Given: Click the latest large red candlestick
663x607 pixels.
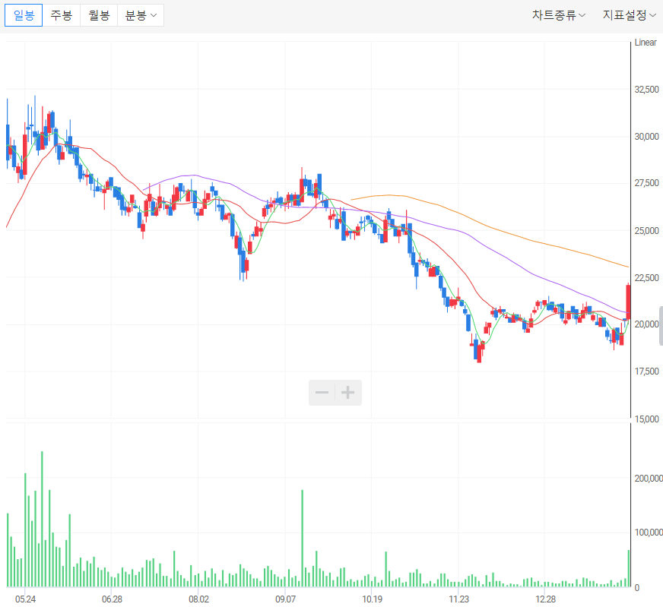Looking at the screenshot, I should 628,302.
